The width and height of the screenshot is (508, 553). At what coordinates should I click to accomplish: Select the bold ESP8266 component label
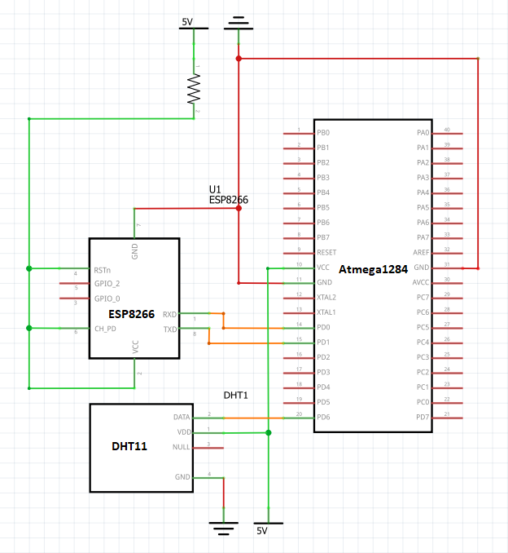pyautogui.click(x=131, y=314)
